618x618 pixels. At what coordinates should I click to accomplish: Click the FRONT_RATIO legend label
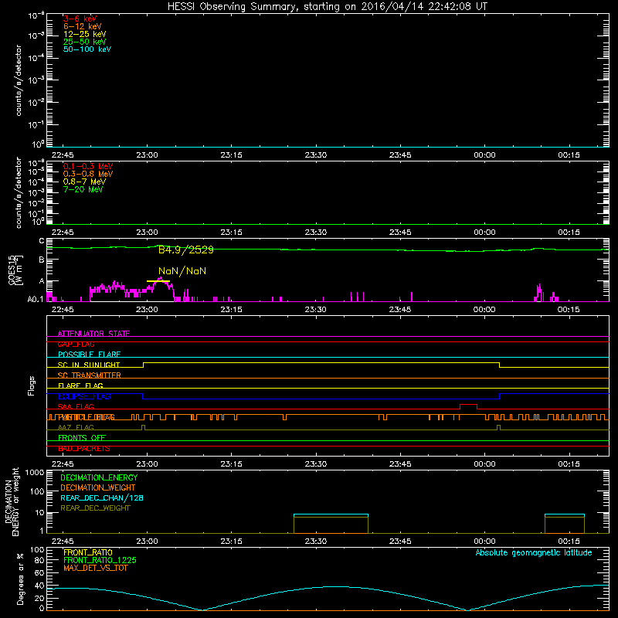(88, 552)
